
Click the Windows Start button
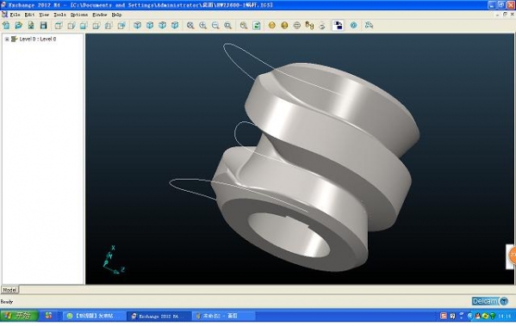pos(19,316)
